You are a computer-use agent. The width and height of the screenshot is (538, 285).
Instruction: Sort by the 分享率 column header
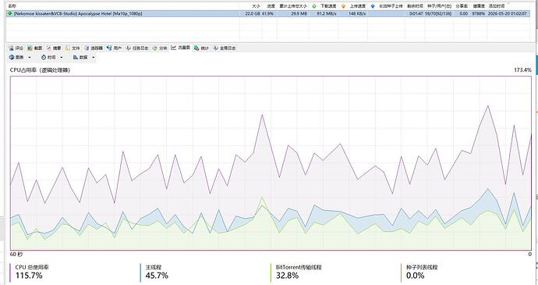click(x=462, y=6)
